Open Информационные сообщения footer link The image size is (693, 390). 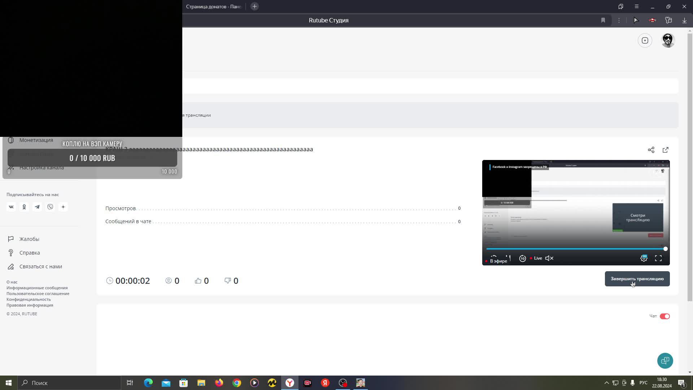(37, 288)
